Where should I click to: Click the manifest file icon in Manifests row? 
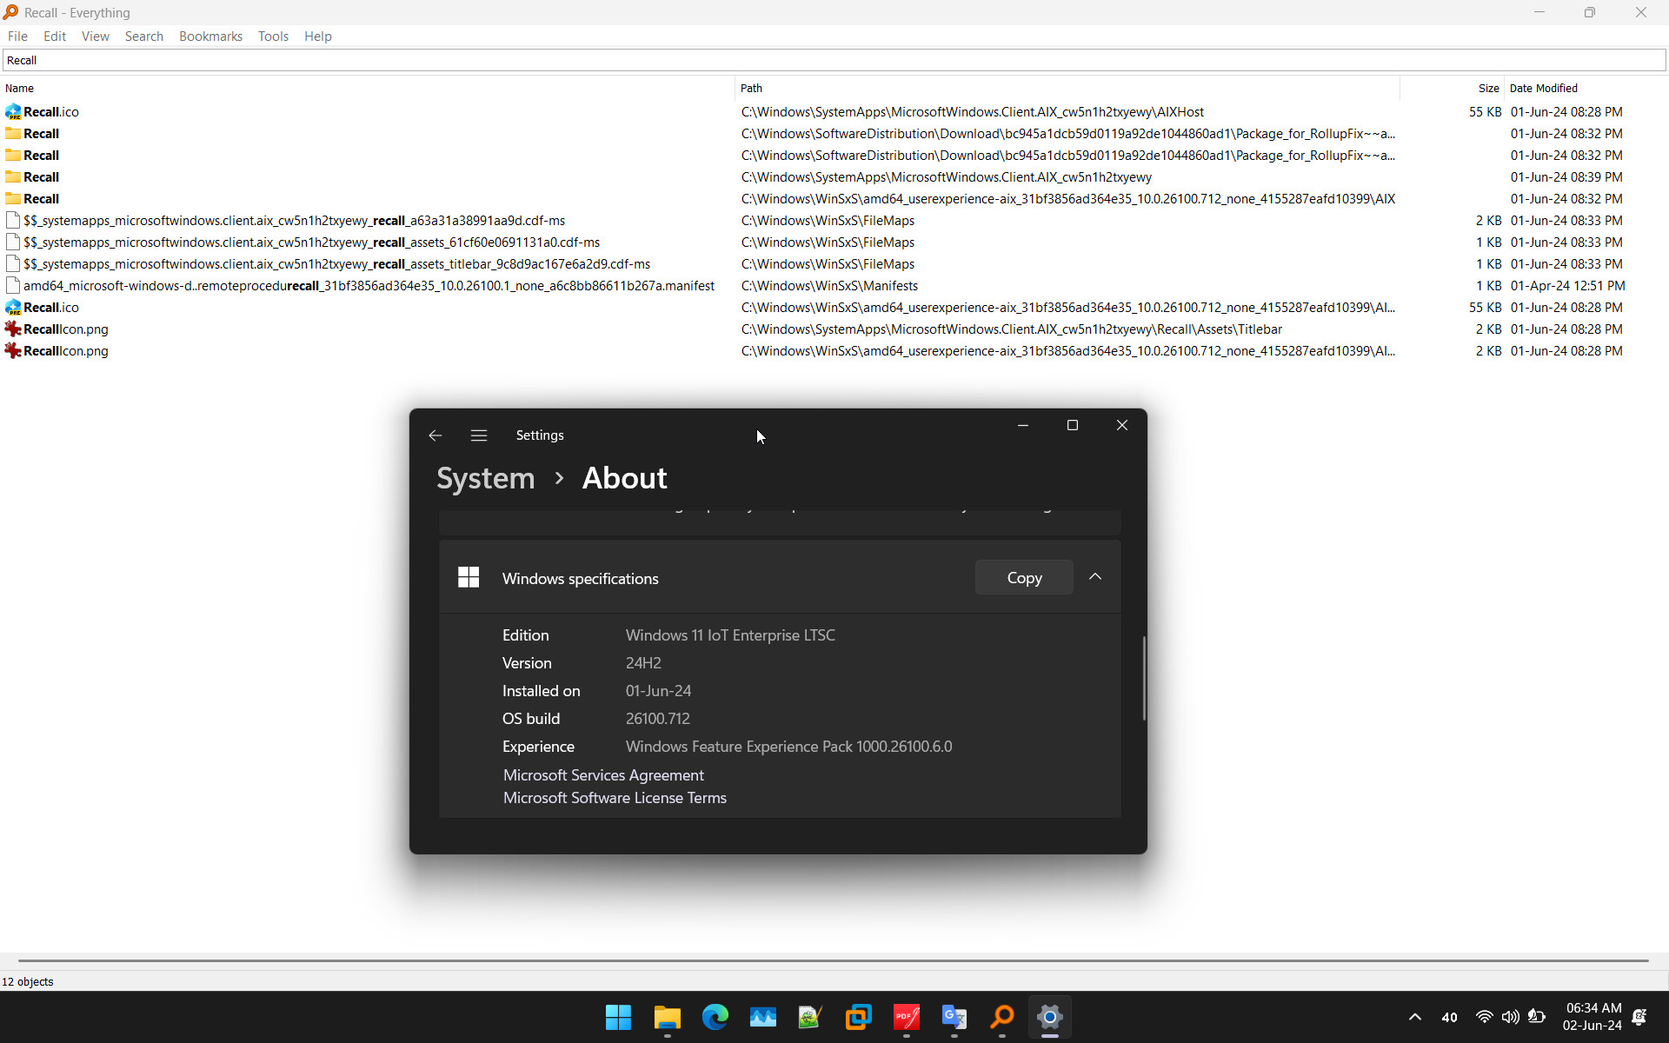[x=13, y=286]
